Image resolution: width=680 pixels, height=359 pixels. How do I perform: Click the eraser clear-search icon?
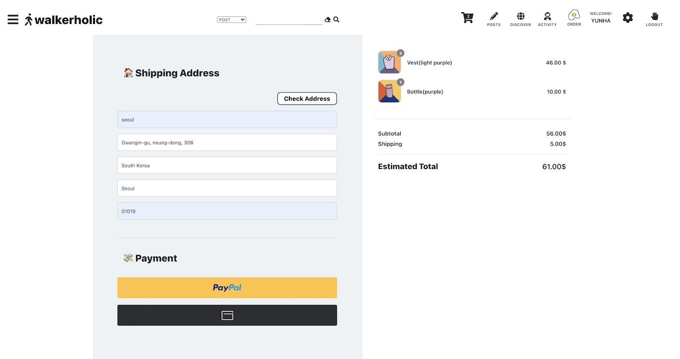point(328,20)
